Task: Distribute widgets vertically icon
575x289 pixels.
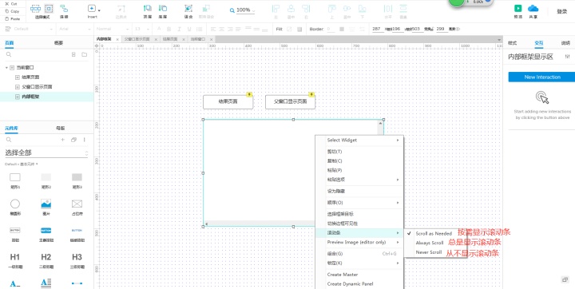Action: [x=403, y=9]
